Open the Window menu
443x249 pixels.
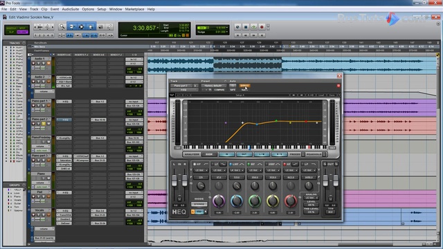[x=116, y=9]
